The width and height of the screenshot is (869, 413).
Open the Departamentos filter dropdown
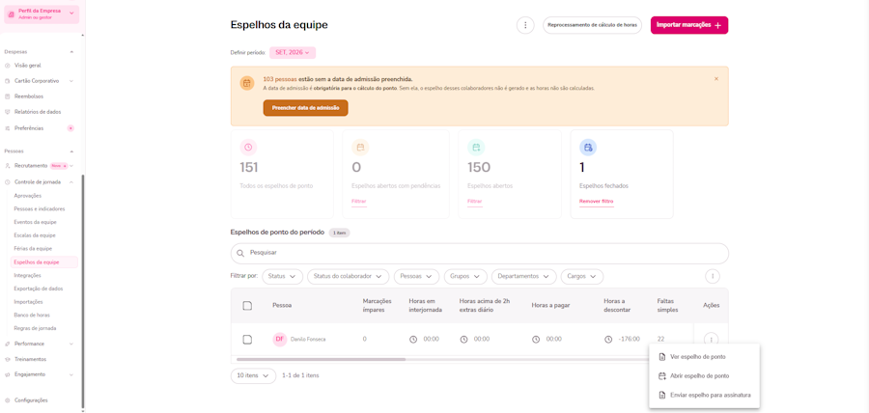pyautogui.click(x=523, y=276)
